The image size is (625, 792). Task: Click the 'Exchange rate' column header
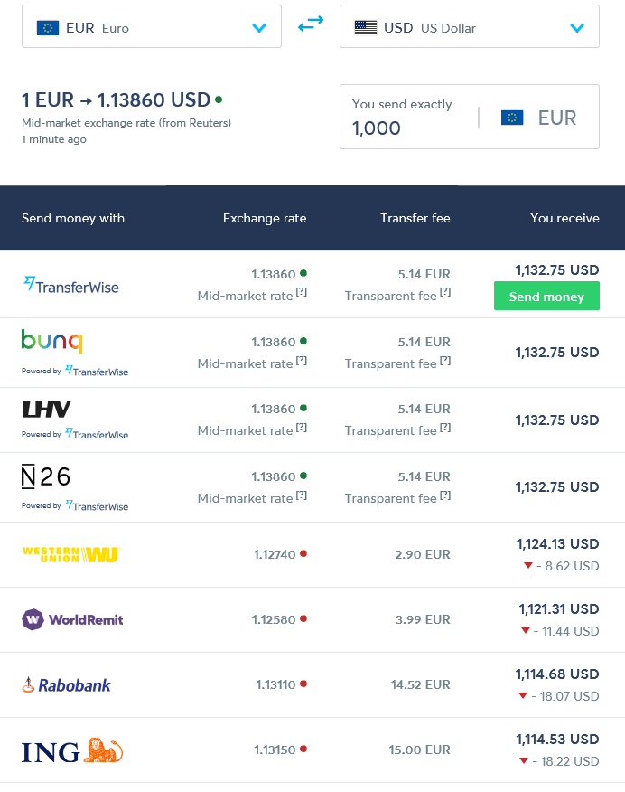[x=265, y=218]
